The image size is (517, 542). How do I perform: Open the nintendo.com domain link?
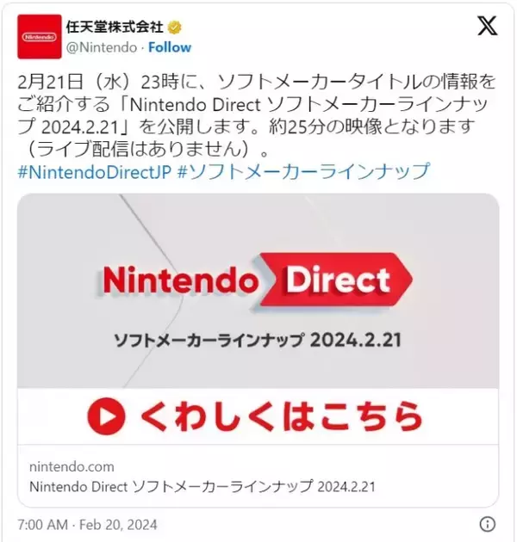[x=72, y=466]
